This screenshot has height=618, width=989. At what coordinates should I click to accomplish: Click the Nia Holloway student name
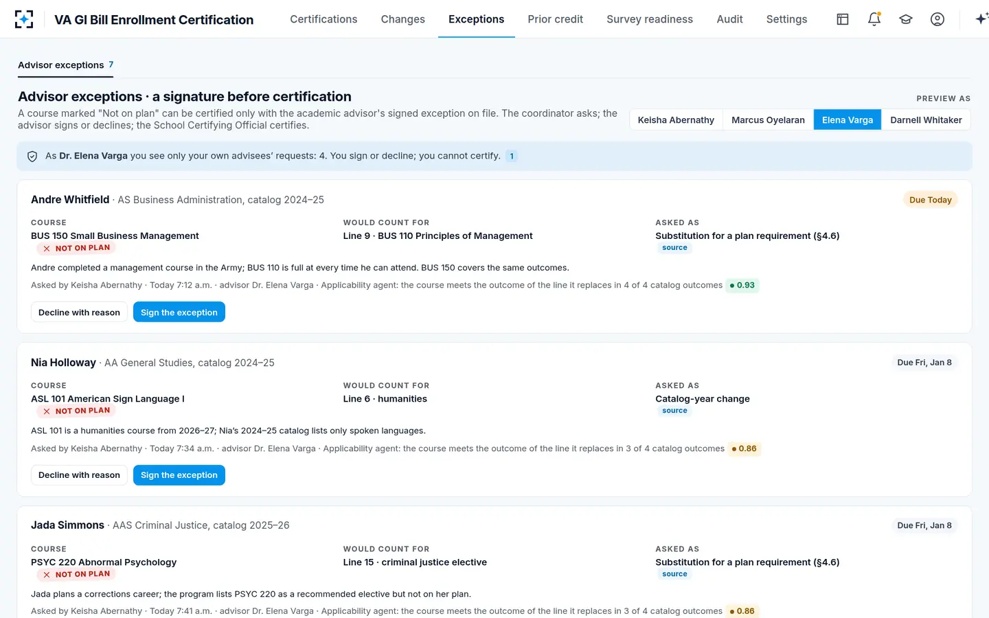[x=63, y=363]
